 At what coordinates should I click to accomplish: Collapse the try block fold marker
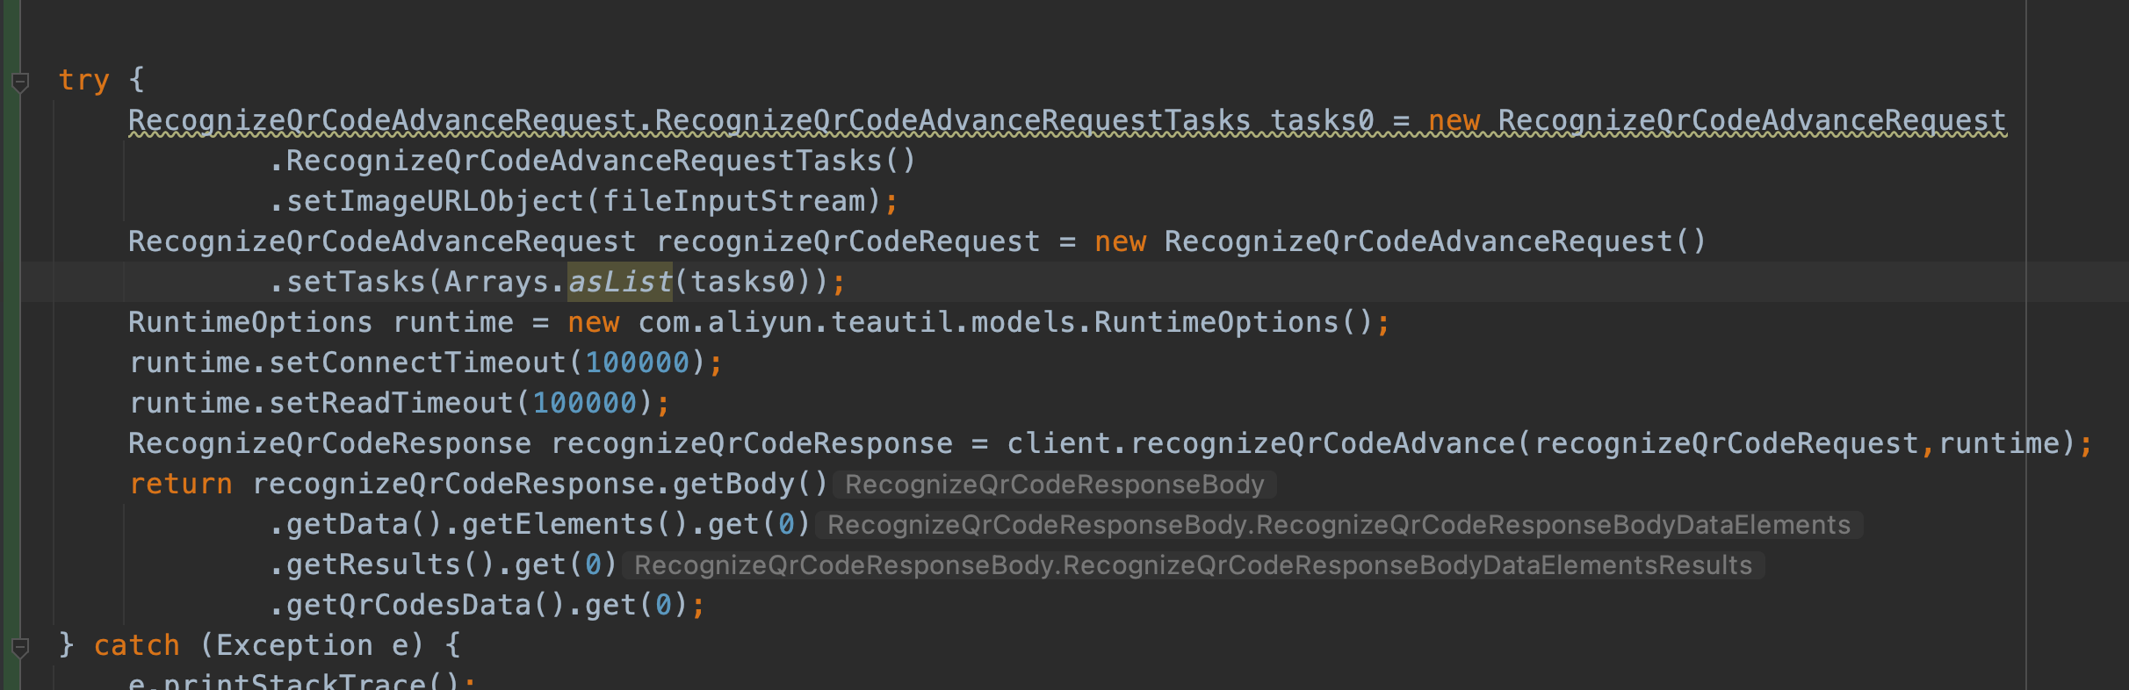(20, 83)
